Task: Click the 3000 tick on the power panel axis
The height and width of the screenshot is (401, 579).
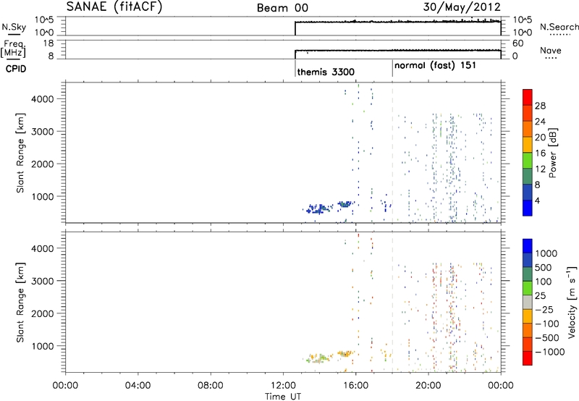Action: [x=42, y=132]
